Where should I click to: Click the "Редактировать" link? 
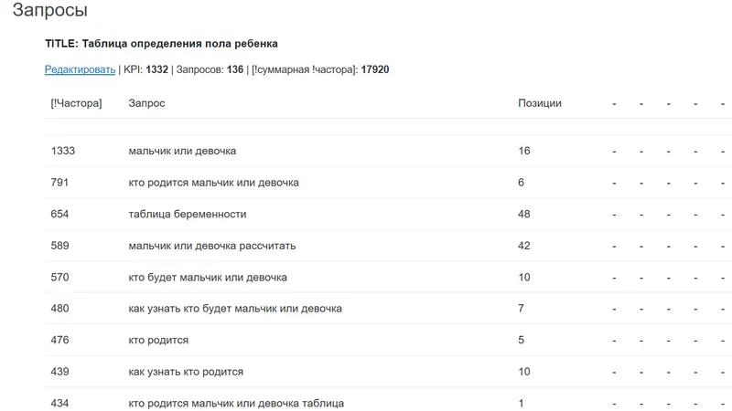80,69
